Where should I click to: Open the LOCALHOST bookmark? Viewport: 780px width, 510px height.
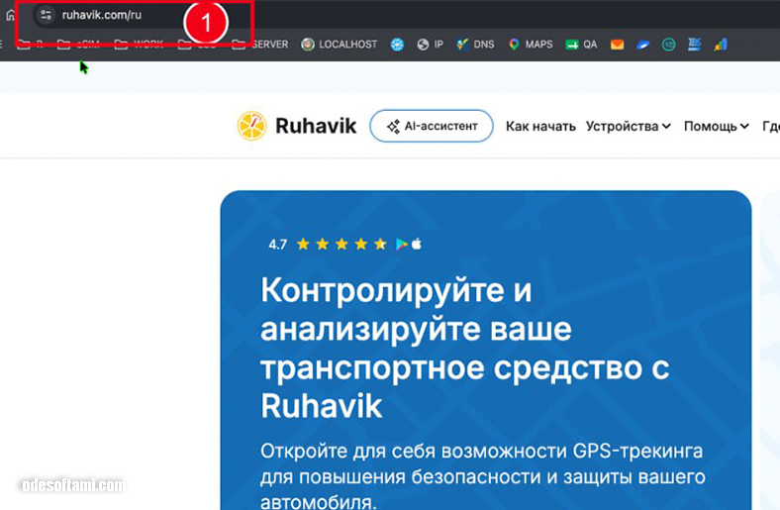pos(340,45)
